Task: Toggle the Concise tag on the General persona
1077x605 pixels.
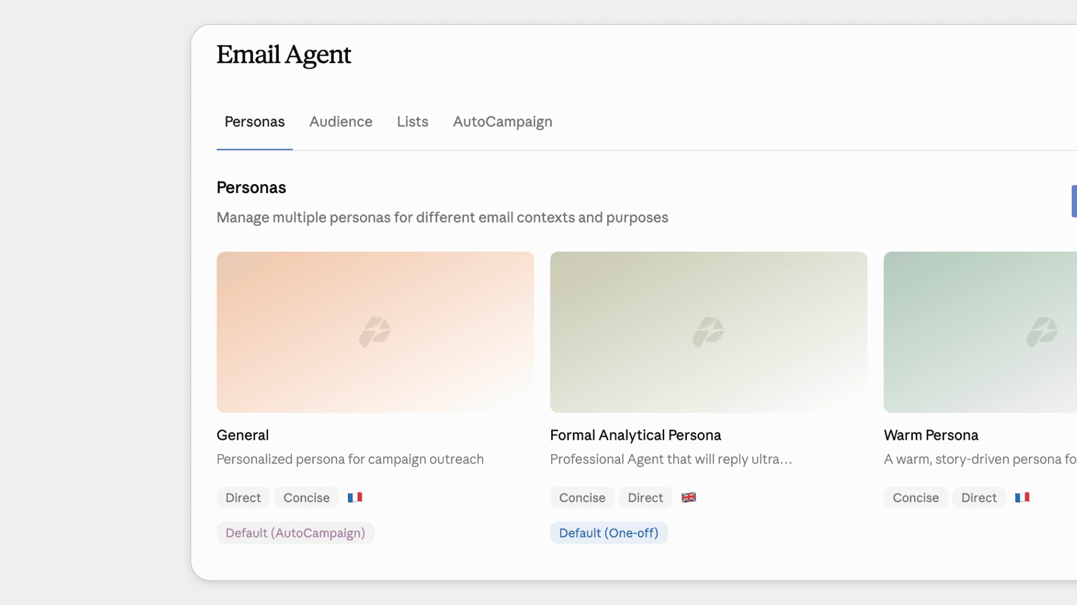Action: tap(306, 497)
